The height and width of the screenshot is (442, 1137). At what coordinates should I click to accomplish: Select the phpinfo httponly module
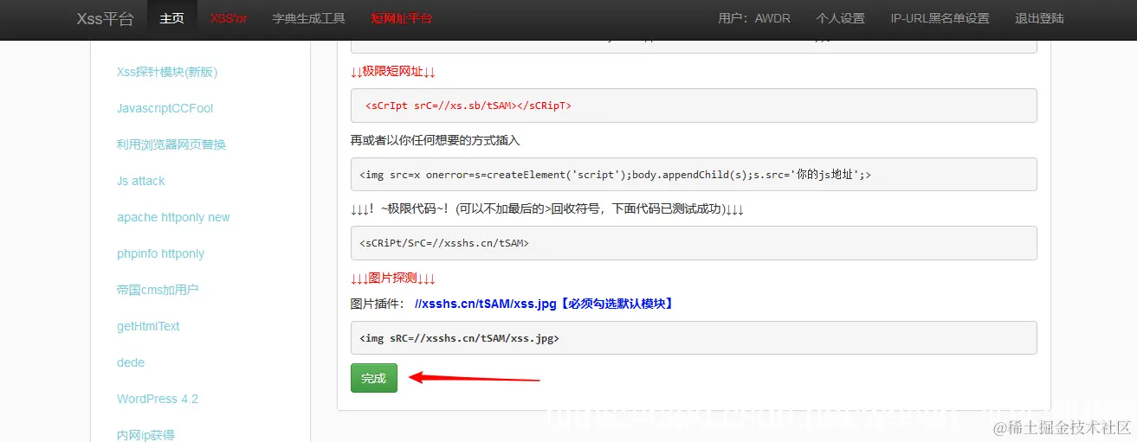160,253
